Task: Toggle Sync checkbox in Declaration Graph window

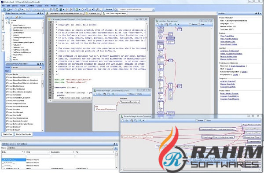Action: 136,94
